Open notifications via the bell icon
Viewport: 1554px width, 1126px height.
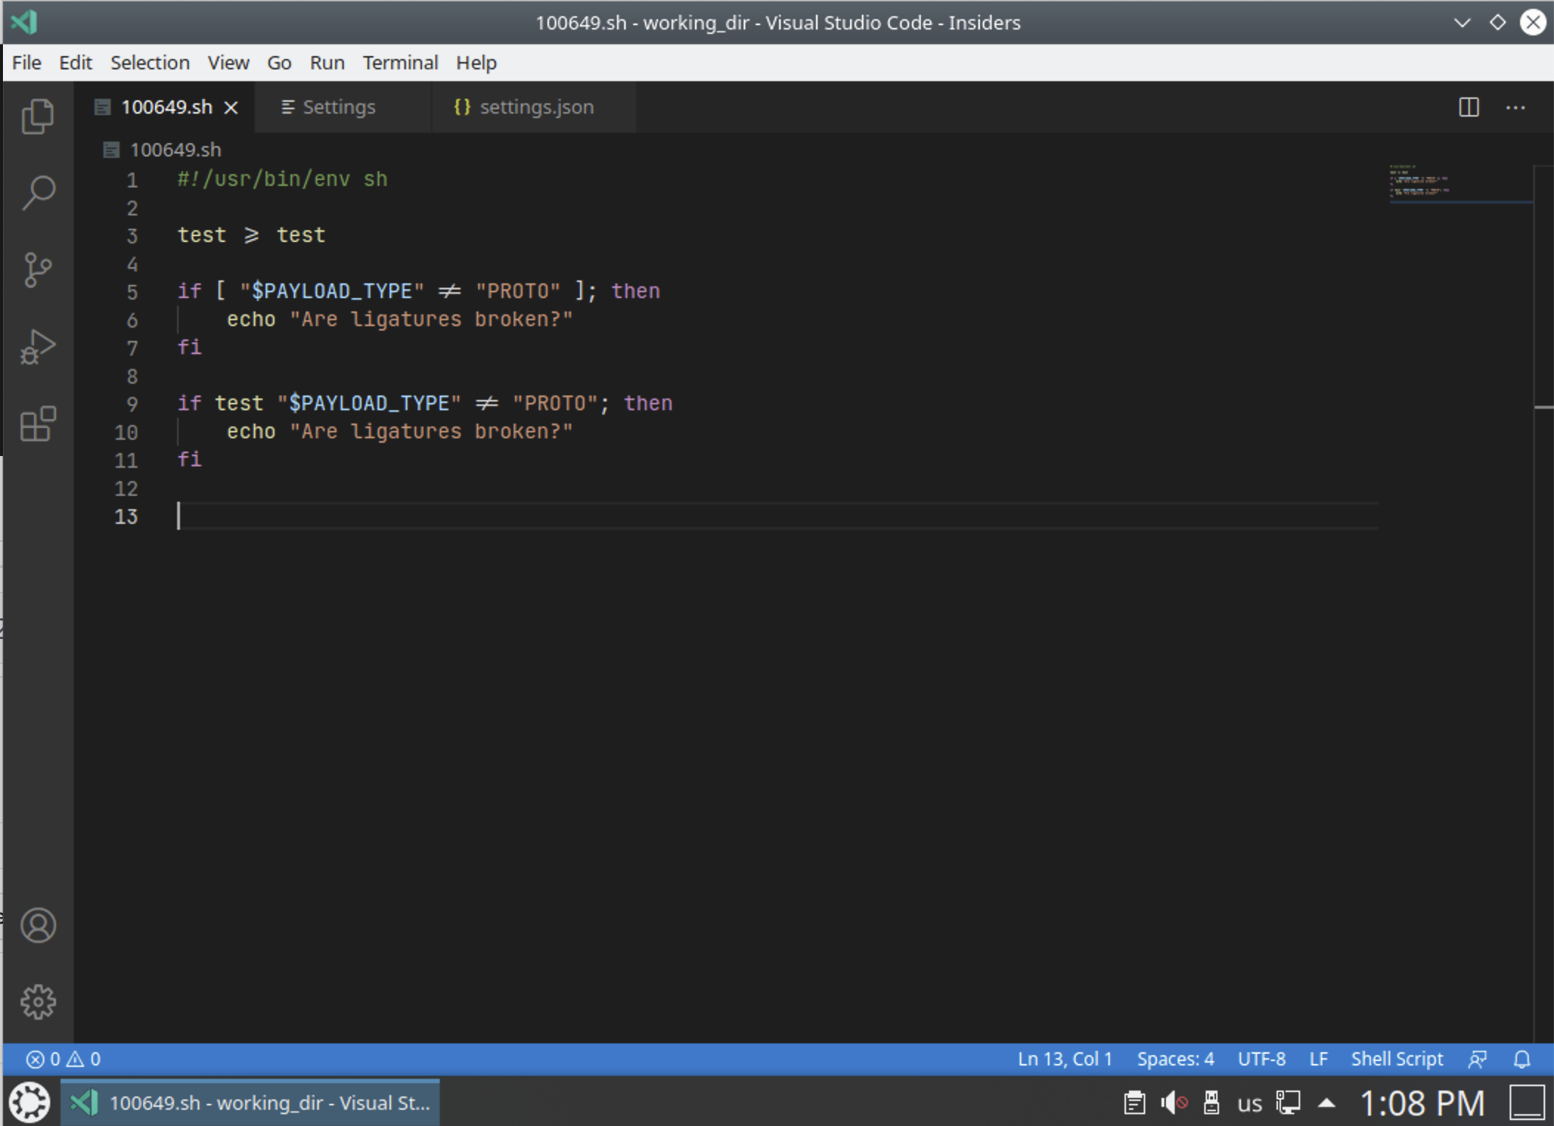(1522, 1058)
